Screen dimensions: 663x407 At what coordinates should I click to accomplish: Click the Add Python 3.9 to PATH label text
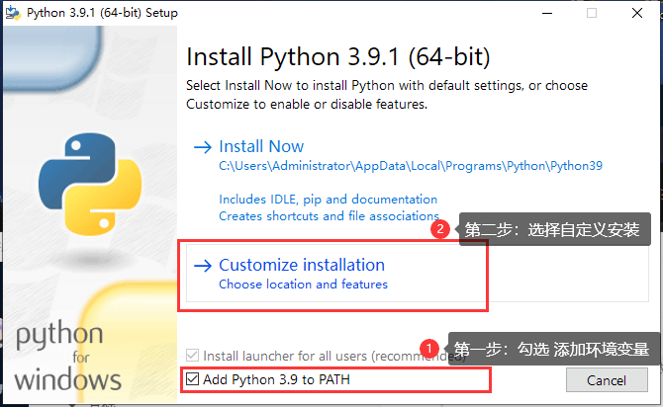pyautogui.click(x=276, y=379)
